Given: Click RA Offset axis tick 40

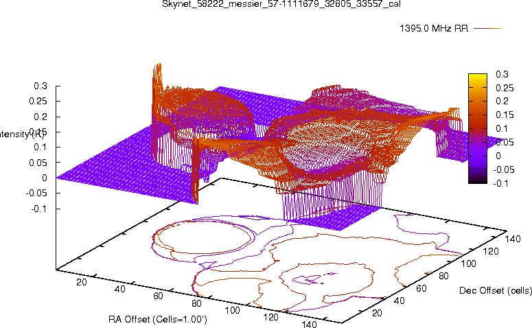Looking at the screenshot, I should pos(120,289).
